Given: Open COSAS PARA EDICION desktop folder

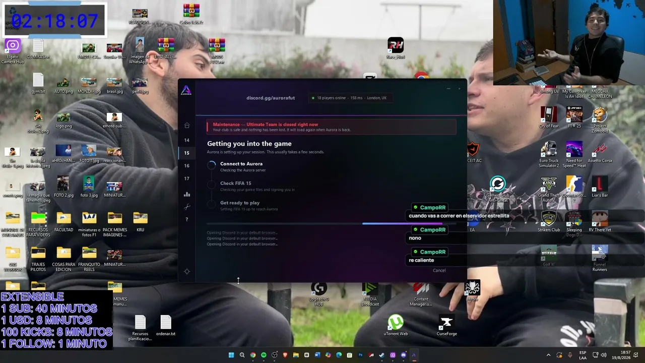Looking at the screenshot, I should point(63,259).
